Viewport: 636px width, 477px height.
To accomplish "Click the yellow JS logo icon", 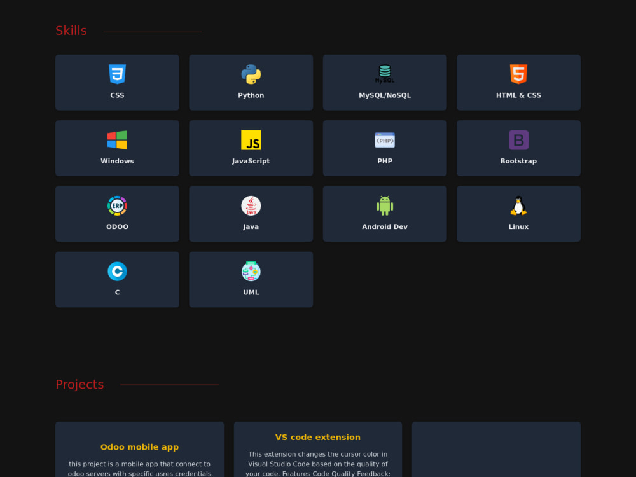I will pos(251,140).
